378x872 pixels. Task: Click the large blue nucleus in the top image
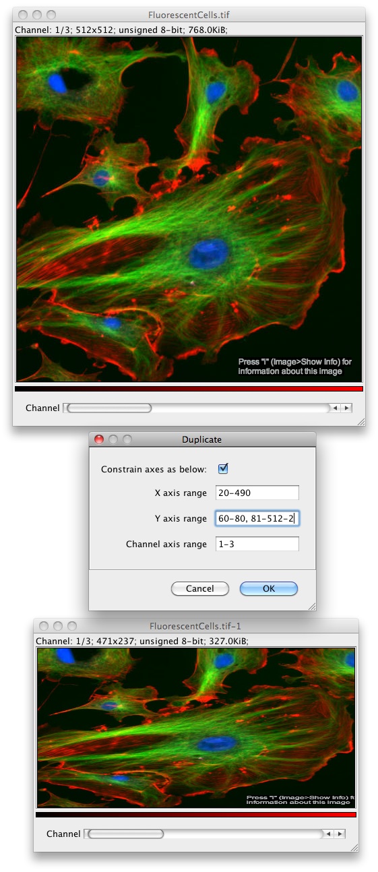tap(208, 254)
